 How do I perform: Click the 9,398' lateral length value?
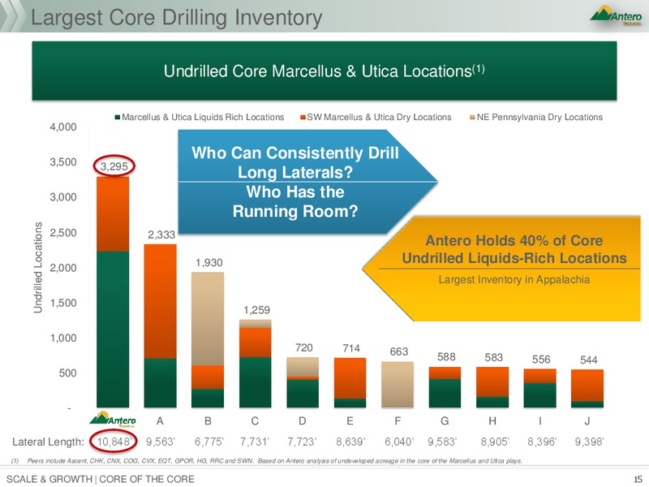click(590, 442)
